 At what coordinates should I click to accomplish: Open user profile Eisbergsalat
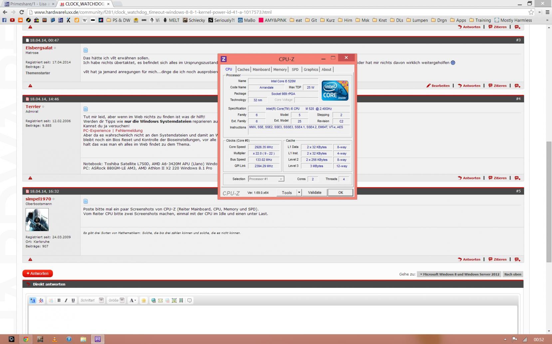pos(39,48)
